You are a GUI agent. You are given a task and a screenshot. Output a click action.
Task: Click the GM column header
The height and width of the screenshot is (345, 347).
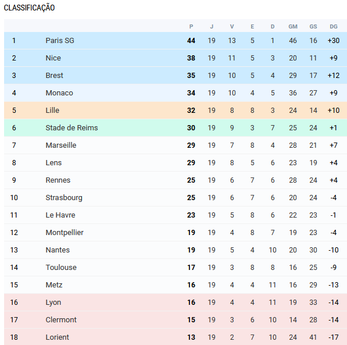[293, 27]
